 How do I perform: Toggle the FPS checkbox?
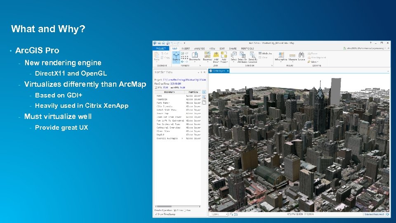point(156,88)
